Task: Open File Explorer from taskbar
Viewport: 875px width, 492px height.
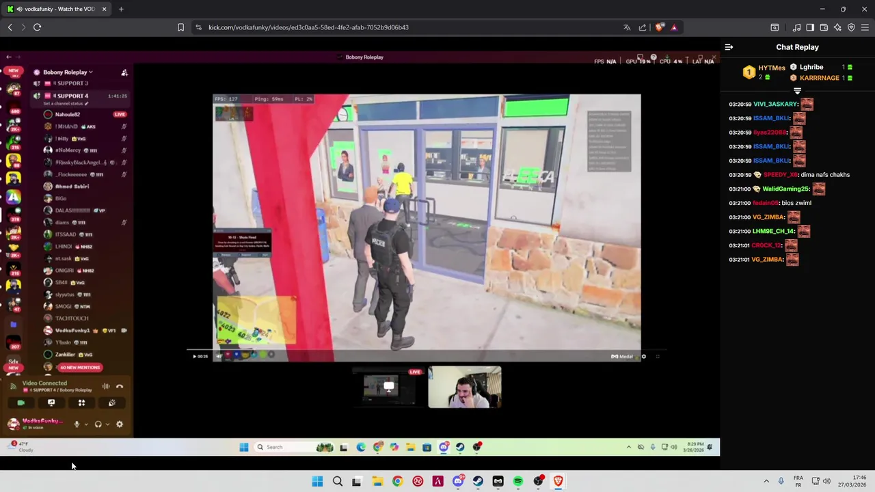Action: [377, 482]
